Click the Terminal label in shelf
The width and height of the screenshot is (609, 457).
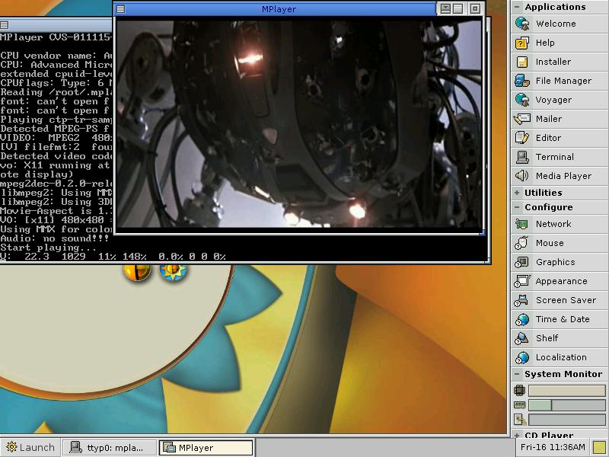click(x=555, y=157)
